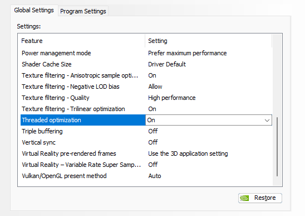Click the High performance setting value
The width and height of the screenshot is (305, 216).
pyautogui.click(x=172, y=98)
